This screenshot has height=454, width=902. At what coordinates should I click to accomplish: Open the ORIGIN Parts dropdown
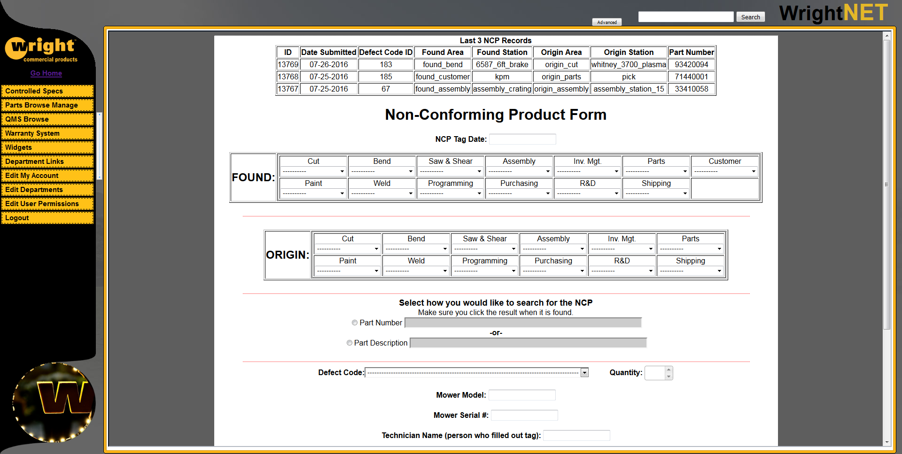click(691, 249)
